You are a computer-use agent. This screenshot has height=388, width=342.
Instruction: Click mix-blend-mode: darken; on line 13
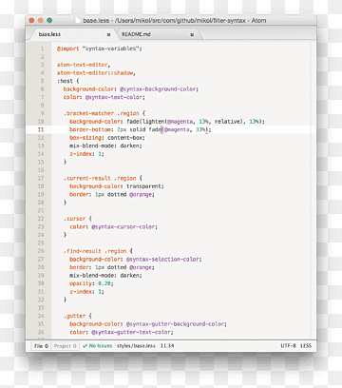tap(105, 145)
